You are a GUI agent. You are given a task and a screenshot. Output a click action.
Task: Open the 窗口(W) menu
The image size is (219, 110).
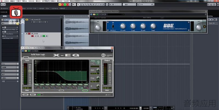coord(60,1)
